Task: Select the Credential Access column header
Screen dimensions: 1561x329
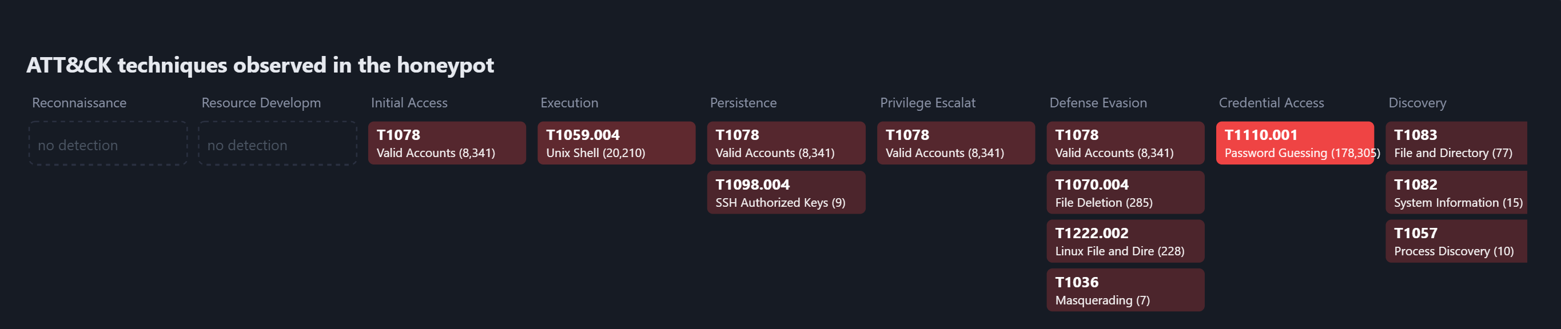Action: coord(1271,103)
